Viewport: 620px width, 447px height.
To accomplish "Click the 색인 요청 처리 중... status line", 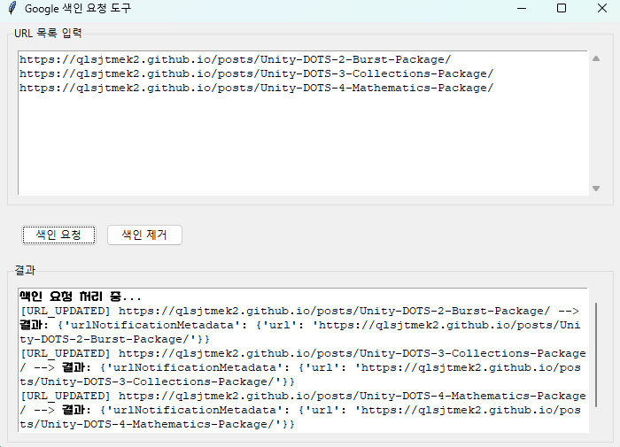I will coord(81,297).
